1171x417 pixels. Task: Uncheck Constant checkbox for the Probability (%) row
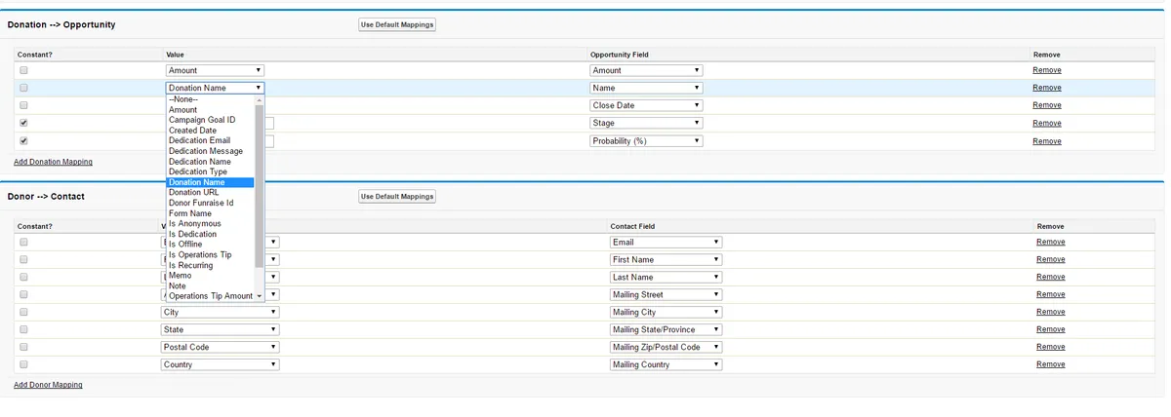23,141
